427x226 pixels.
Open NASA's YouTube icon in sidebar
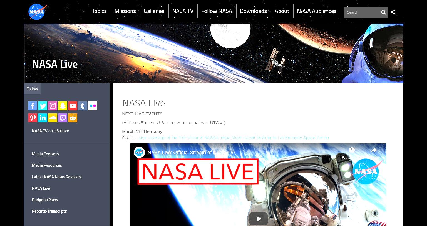[73, 106]
